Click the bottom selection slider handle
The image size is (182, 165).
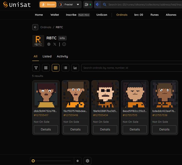pos(33,161)
